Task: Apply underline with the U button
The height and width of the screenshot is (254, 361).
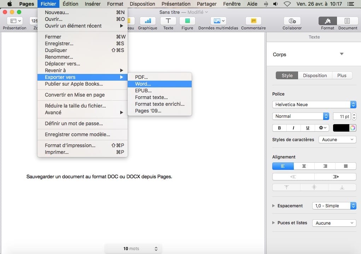Action: pos(308,128)
